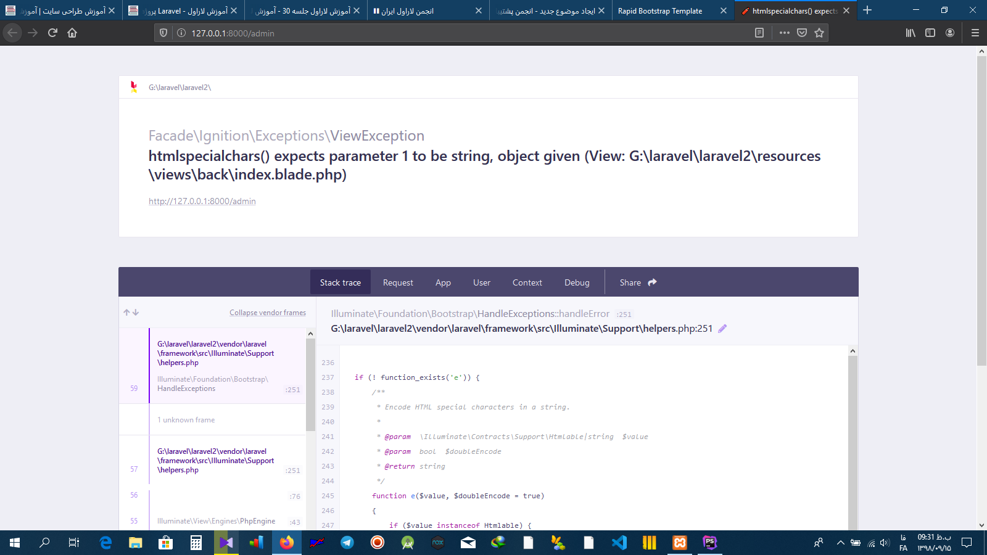
Task: Show site information for 127.0.0.1
Action: point(181,33)
